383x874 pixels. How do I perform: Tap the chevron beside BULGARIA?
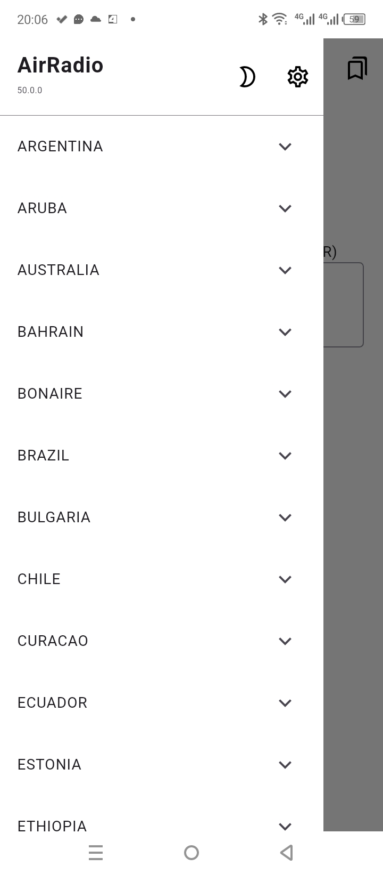coord(285,517)
